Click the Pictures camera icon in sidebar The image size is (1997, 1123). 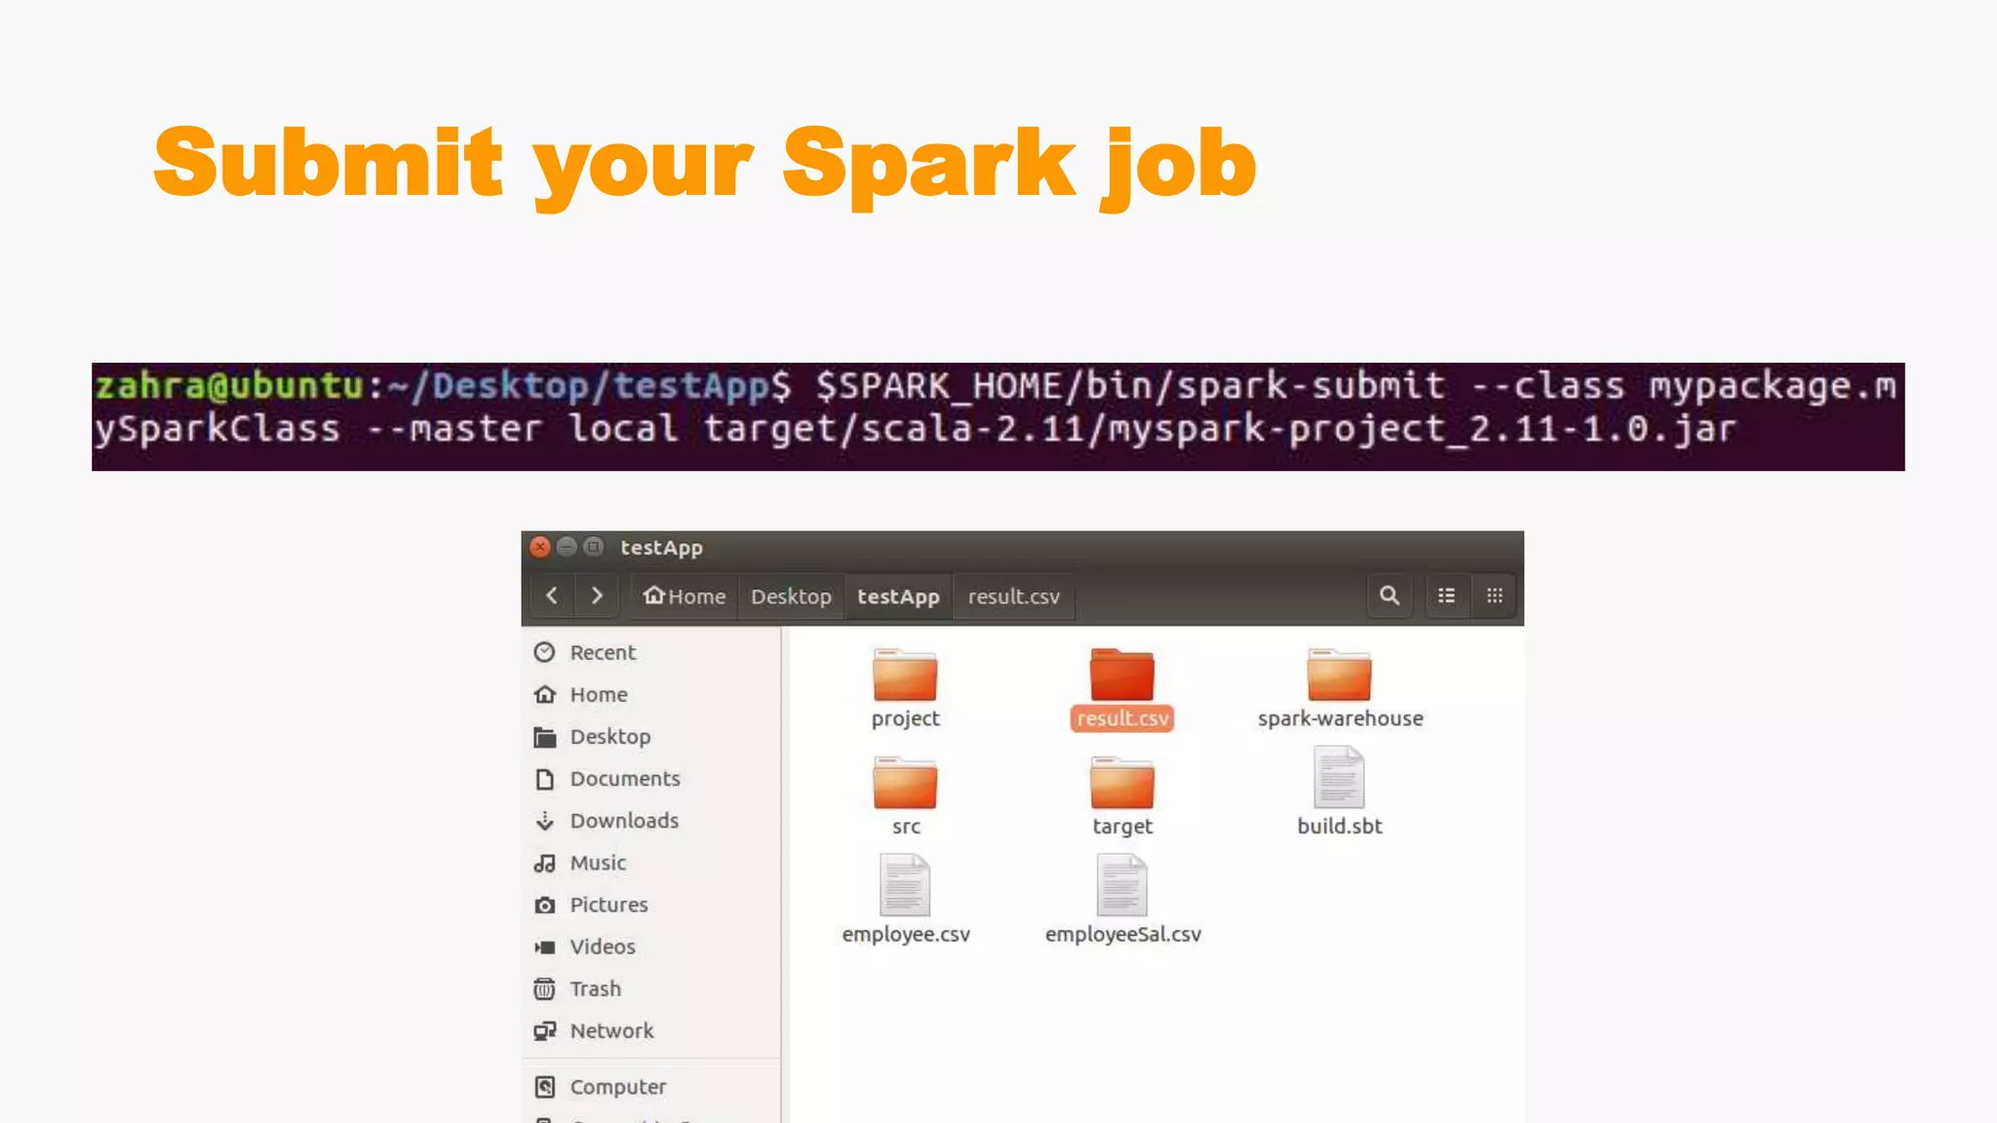point(545,906)
